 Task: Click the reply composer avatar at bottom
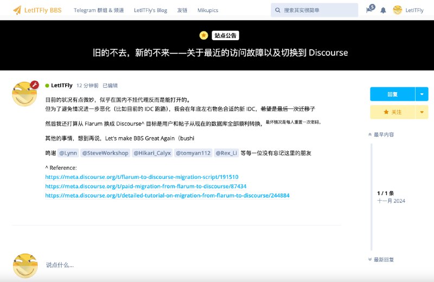coord(25,266)
